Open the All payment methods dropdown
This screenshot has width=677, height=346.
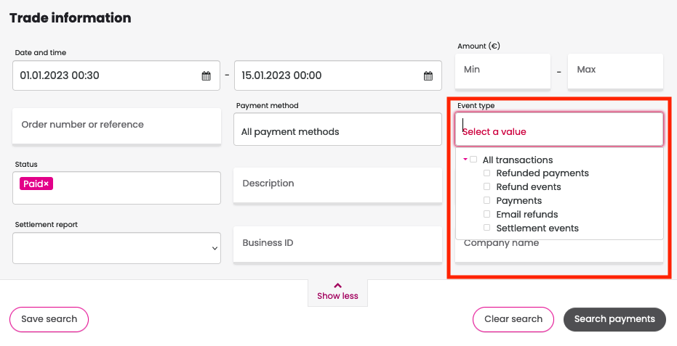[337, 129]
